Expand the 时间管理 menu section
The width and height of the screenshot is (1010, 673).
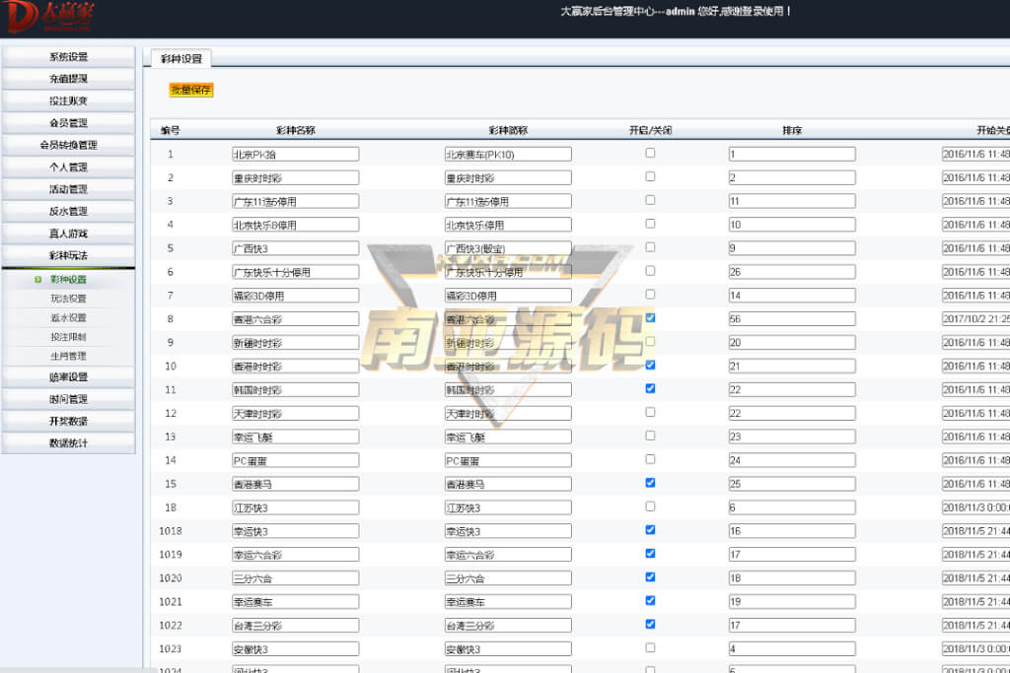point(68,399)
